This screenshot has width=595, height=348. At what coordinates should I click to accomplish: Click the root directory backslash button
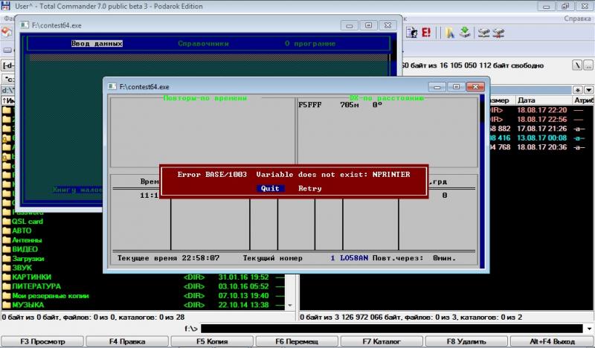[x=575, y=65]
